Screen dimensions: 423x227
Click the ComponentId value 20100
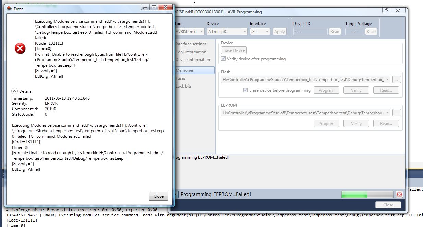point(50,109)
